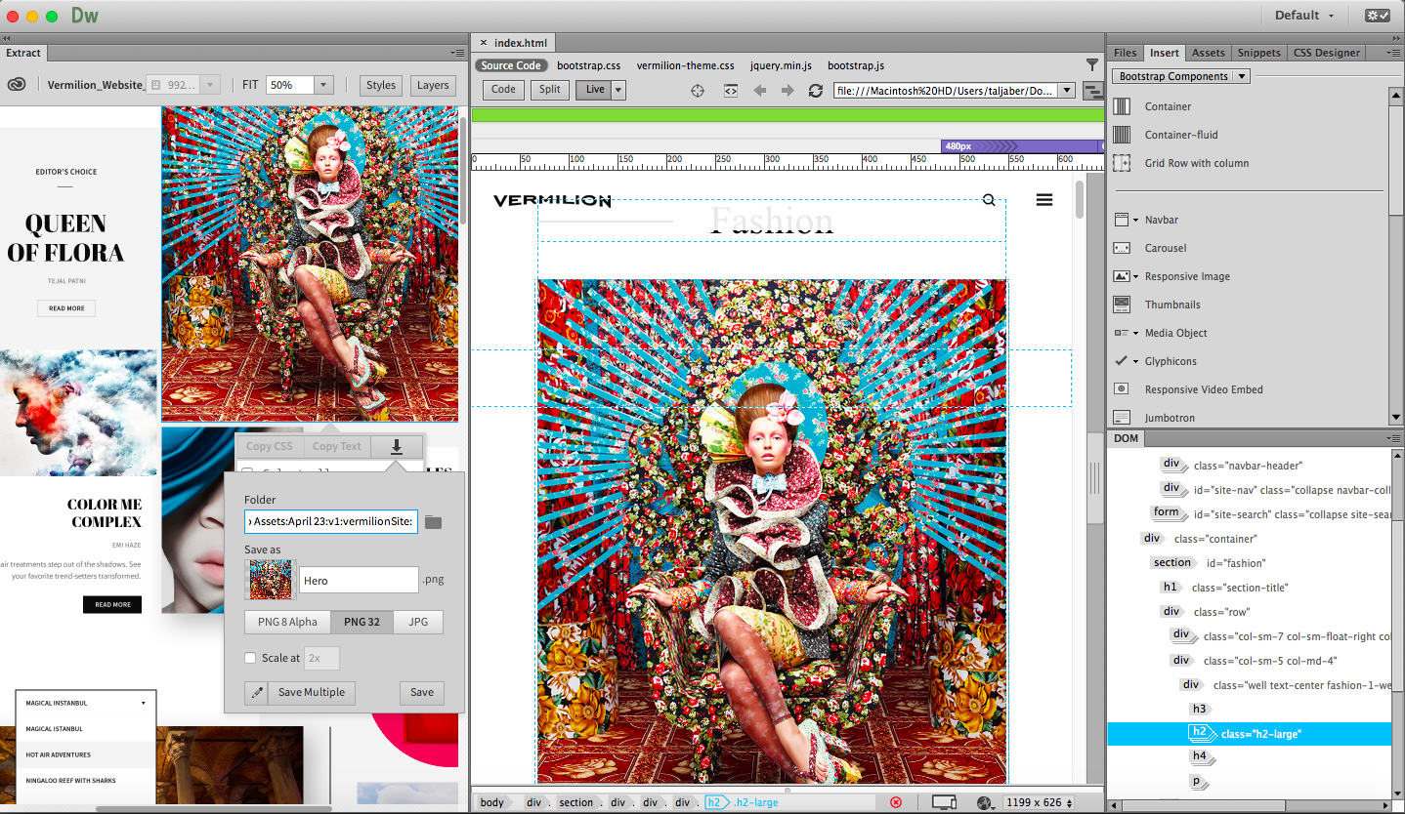Viewport: 1405px width, 814px height.
Task: Click the Save button in export popup
Action: point(422,693)
